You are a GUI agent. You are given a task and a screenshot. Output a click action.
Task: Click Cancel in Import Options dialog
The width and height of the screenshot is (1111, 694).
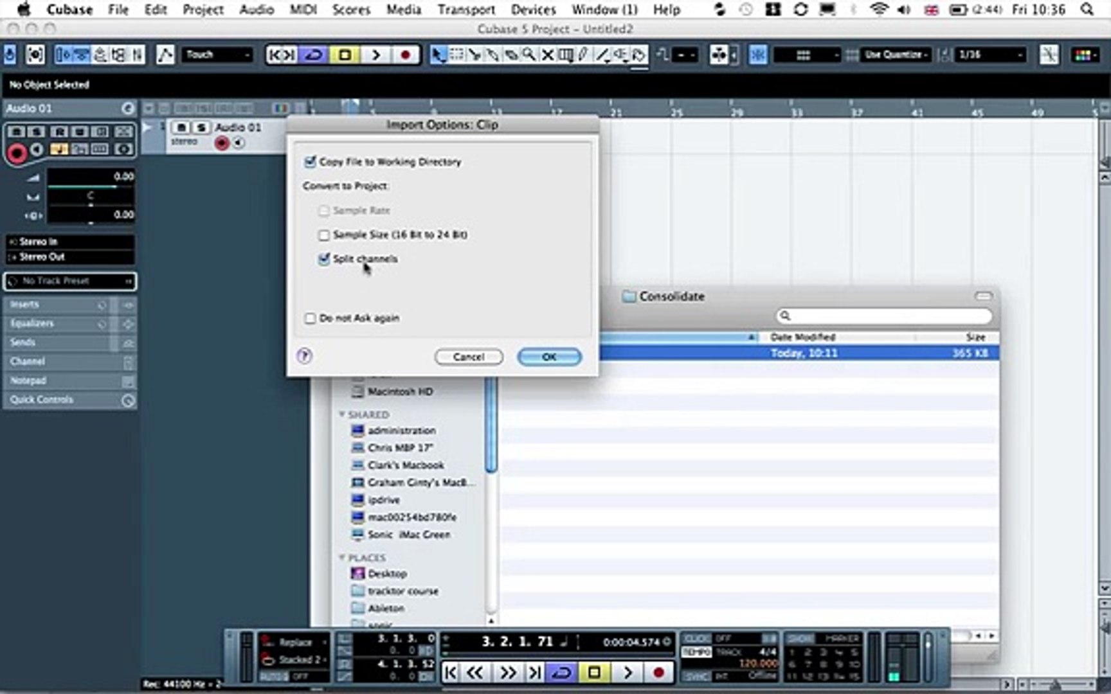pos(469,357)
